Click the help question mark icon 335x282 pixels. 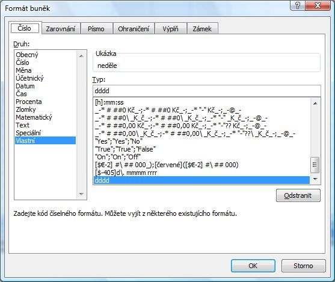[298, 5]
